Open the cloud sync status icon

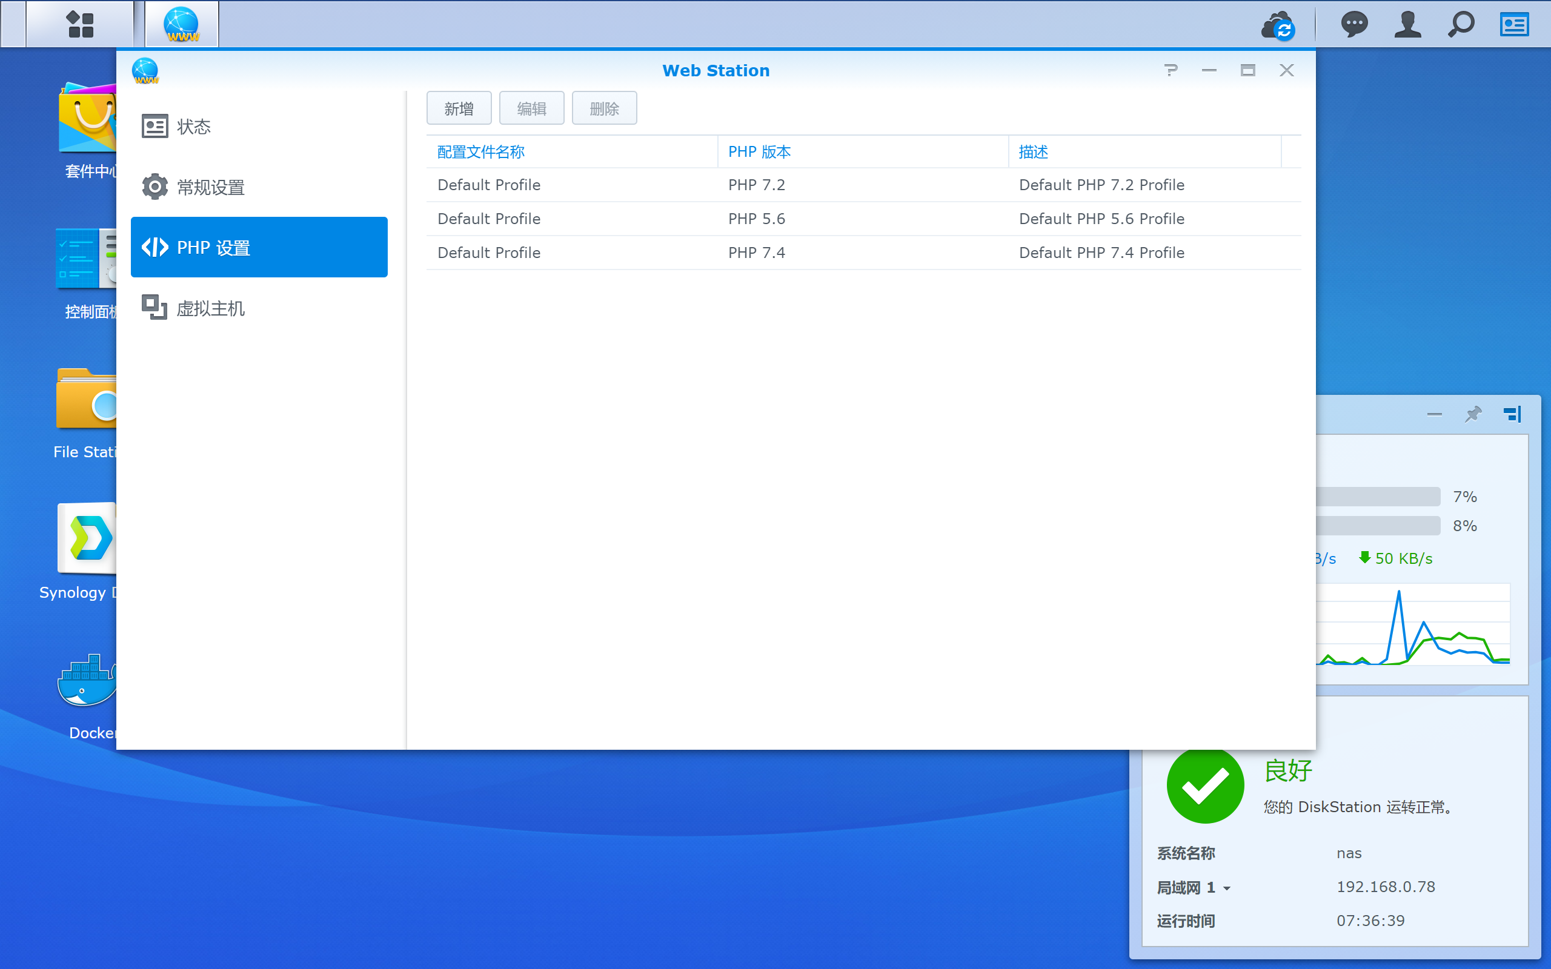pos(1278,25)
